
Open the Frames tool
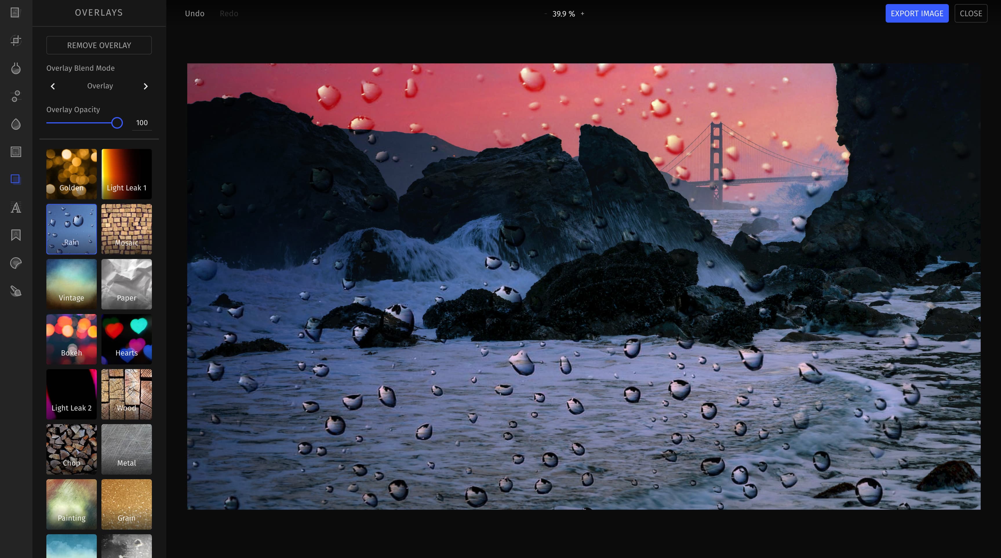tap(16, 152)
